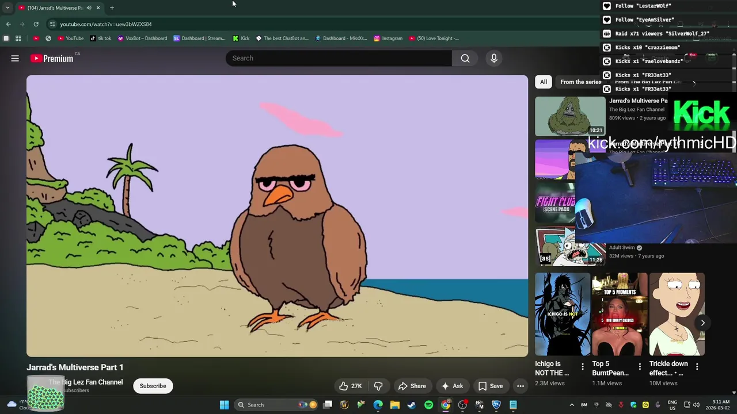Open options for Top 5 BurntPean short

point(640,366)
